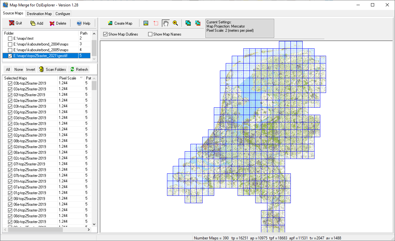Select map row 01h-top25raster-2019
The width and height of the screenshot is (395, 241).
pyautogui.click(x=47, y=181)
